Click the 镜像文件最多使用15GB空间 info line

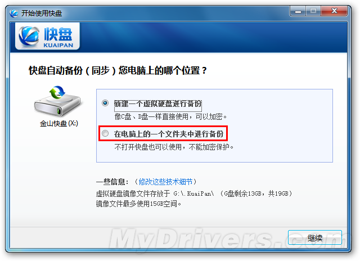(x=139, y=204)
